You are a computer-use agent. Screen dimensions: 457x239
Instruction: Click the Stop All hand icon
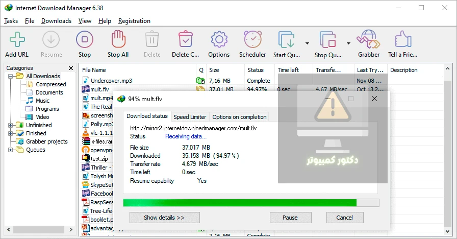118,39
